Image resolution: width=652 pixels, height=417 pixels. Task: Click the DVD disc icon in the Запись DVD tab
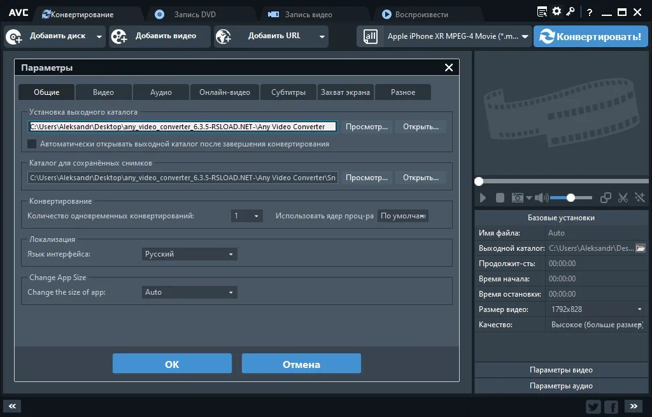point(159,15)
